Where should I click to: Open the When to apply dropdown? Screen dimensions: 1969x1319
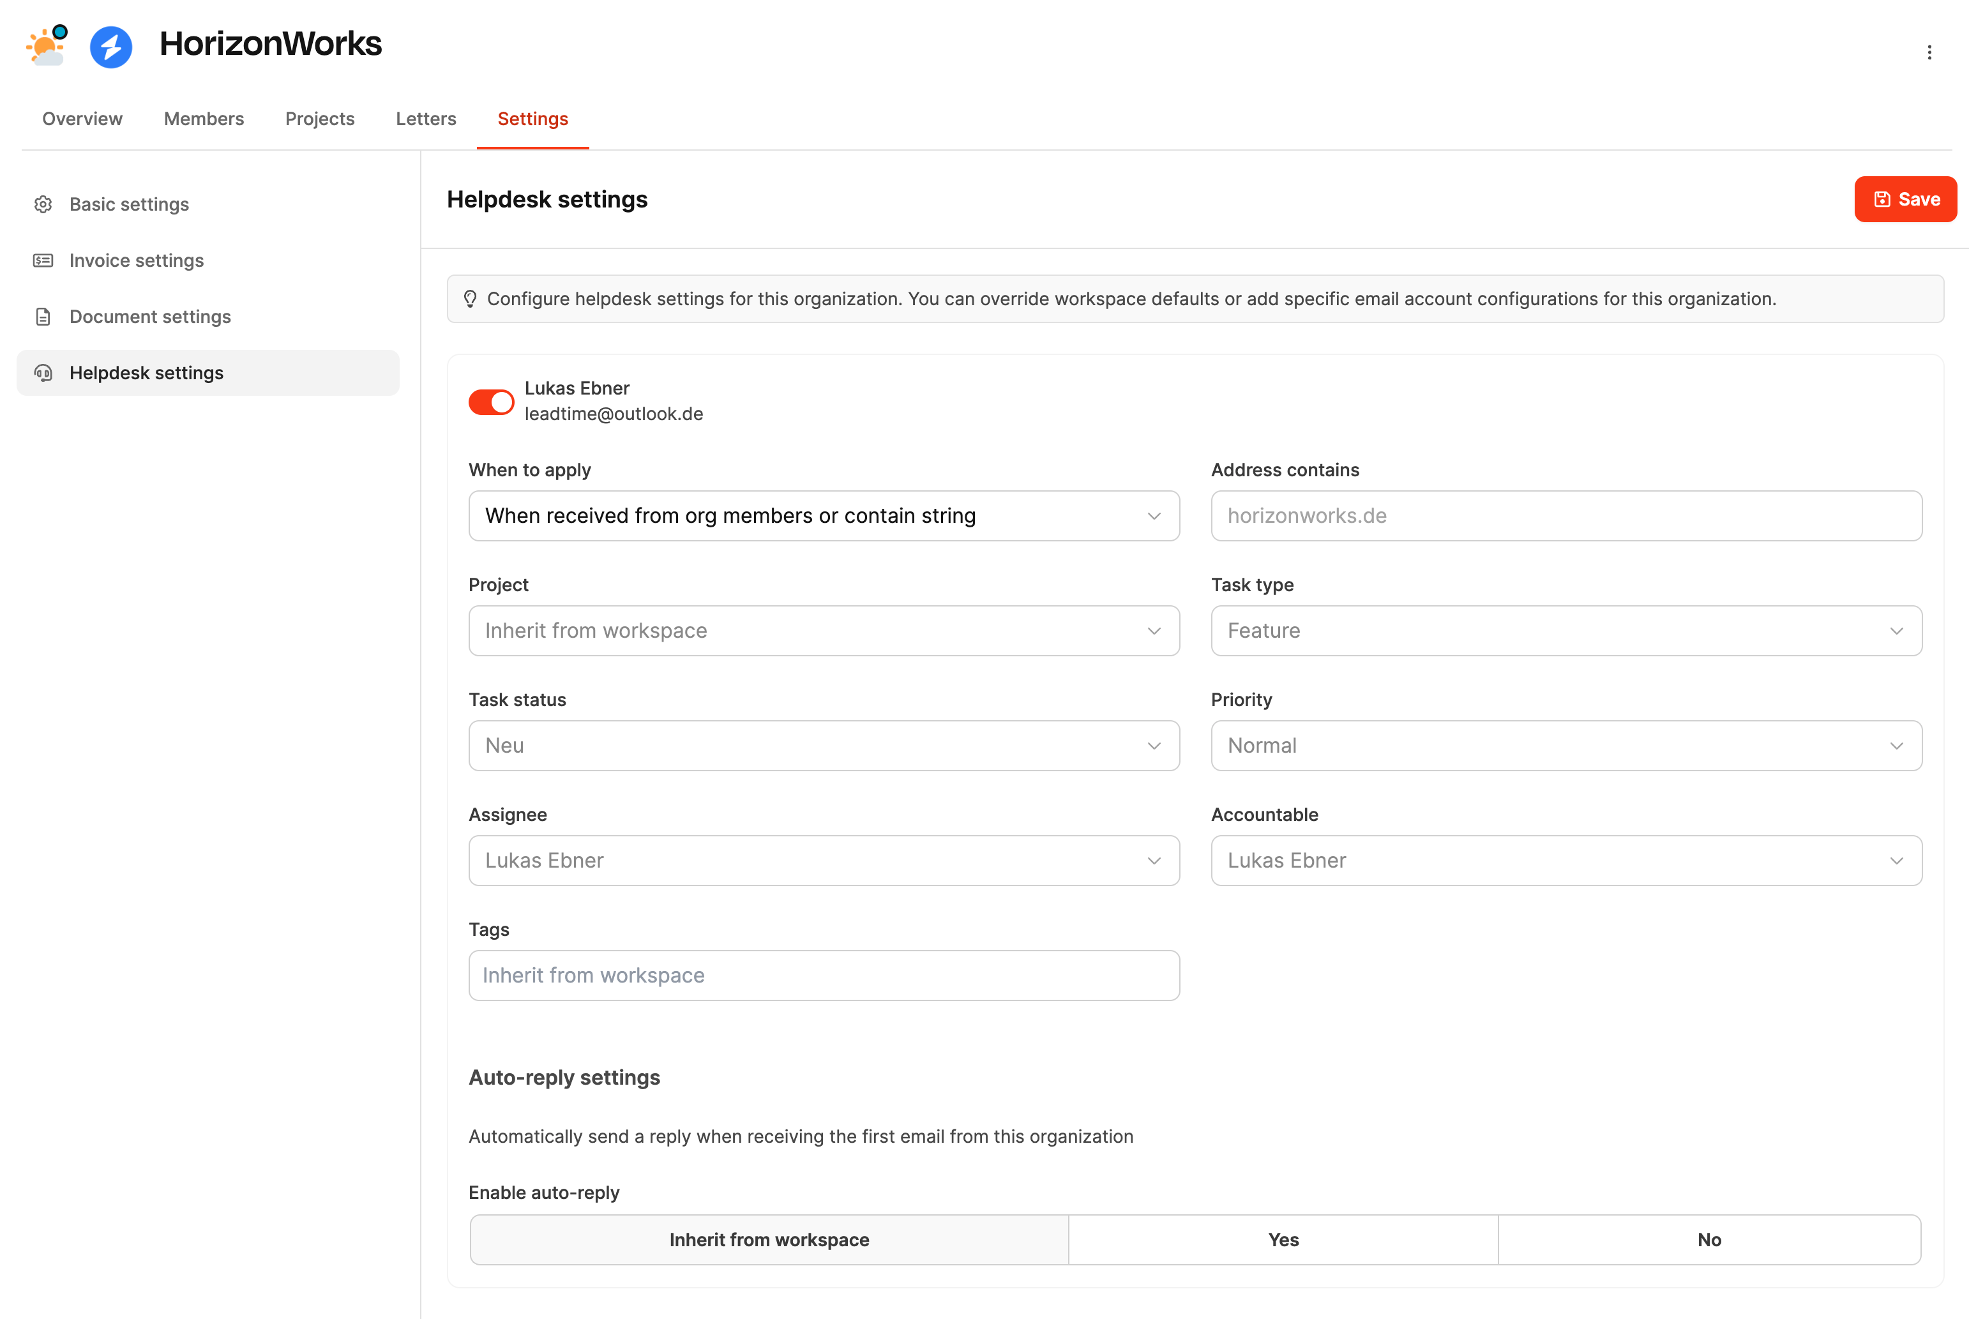[824, 516]
